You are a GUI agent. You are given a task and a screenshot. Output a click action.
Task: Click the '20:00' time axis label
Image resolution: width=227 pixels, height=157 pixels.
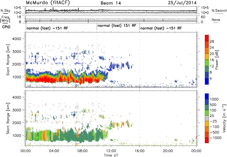(x=168, y=151)
